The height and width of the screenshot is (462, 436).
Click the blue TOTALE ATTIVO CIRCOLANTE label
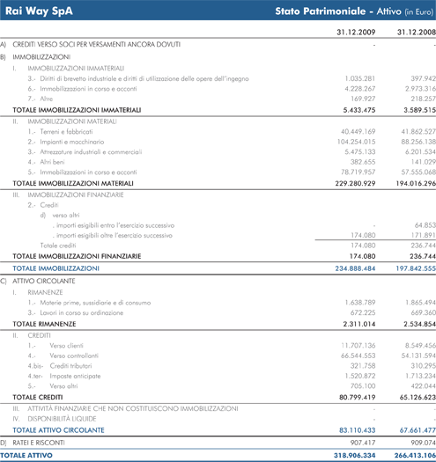58,430
